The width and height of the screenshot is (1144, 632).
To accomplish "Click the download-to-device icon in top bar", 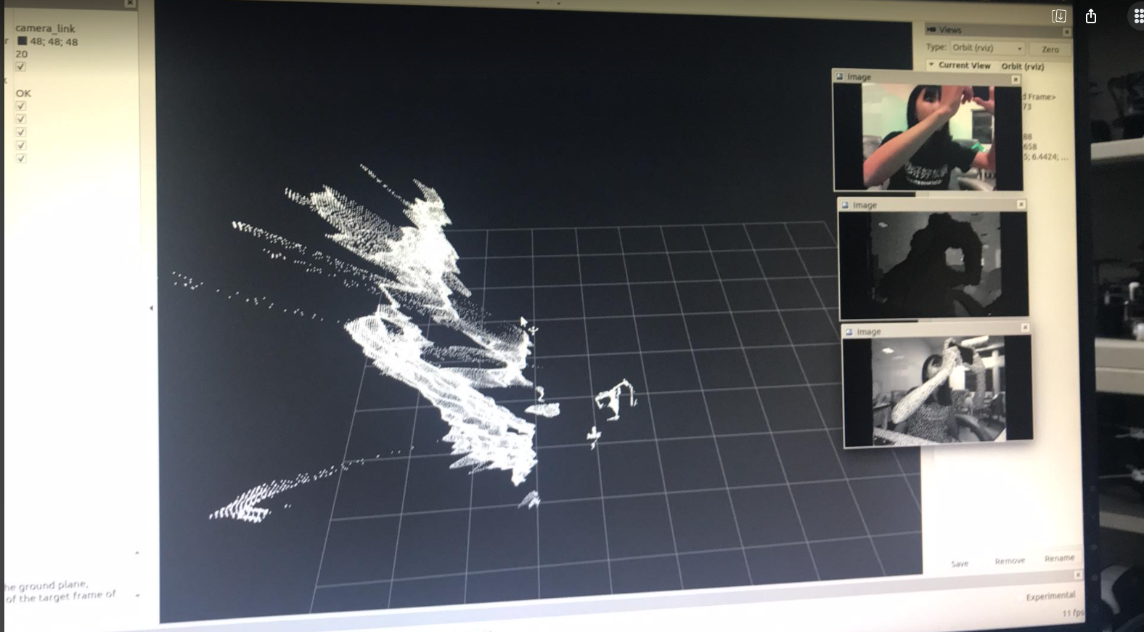I will [x=1058, y=16].
